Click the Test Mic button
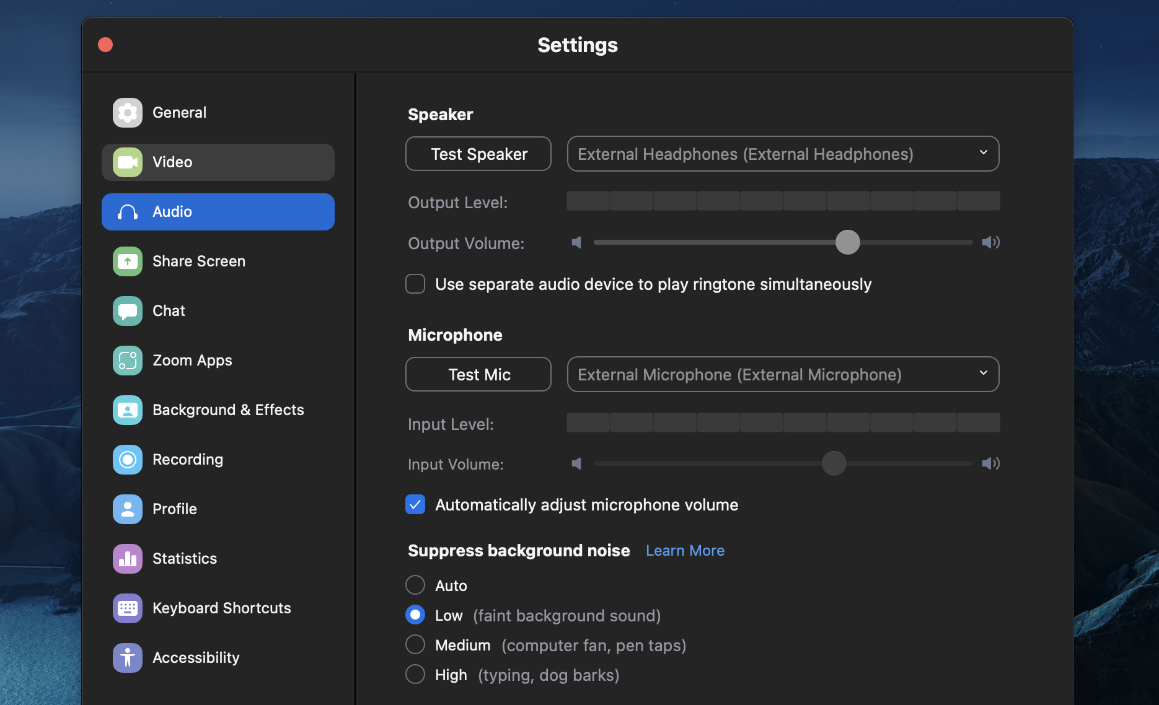 click(x=478, y=375)
